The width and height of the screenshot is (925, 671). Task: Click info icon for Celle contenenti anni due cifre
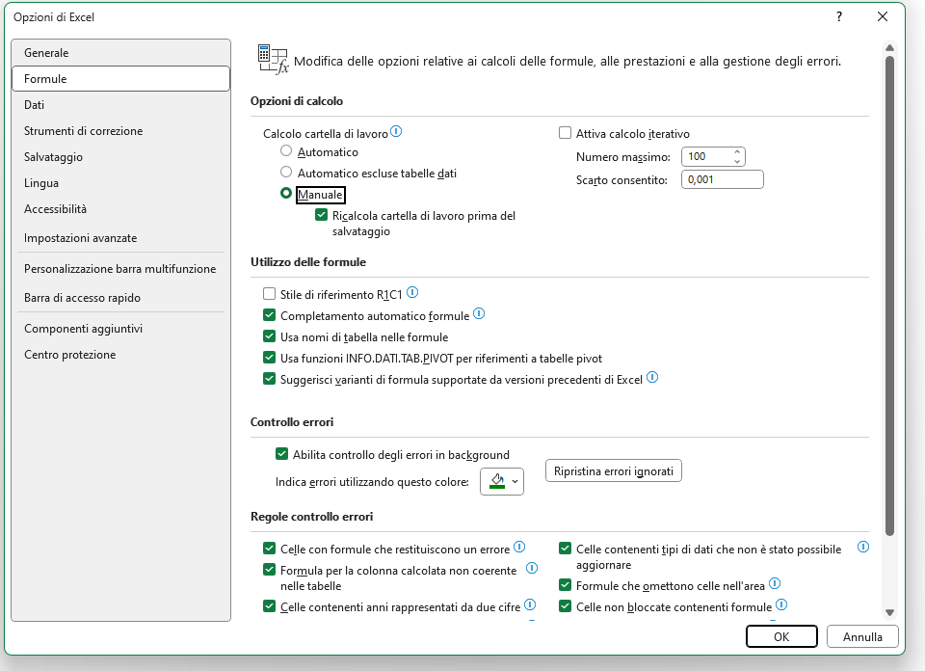(530, 604)
